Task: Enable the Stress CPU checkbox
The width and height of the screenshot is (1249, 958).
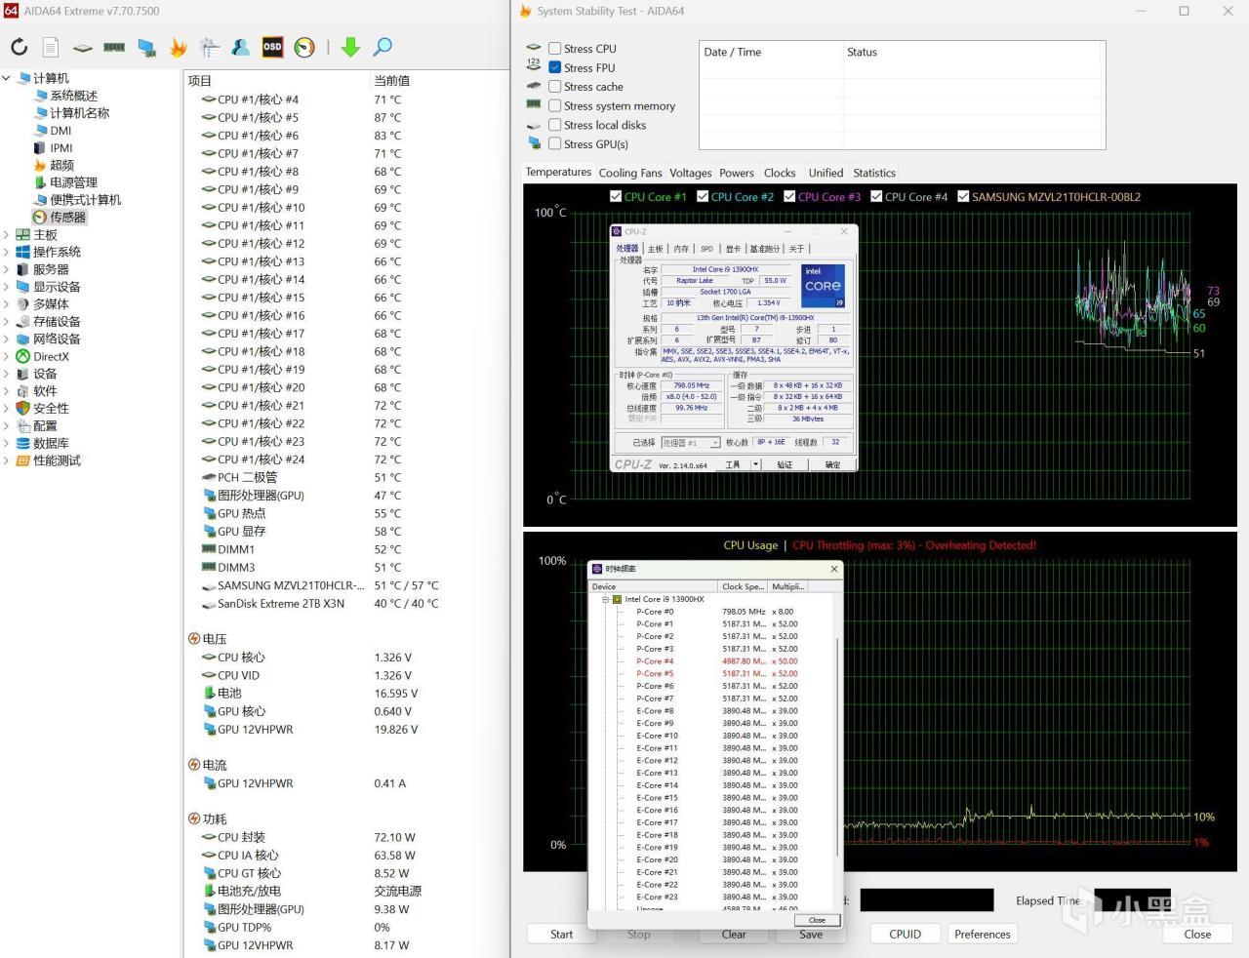Action: tap(555, 49)
